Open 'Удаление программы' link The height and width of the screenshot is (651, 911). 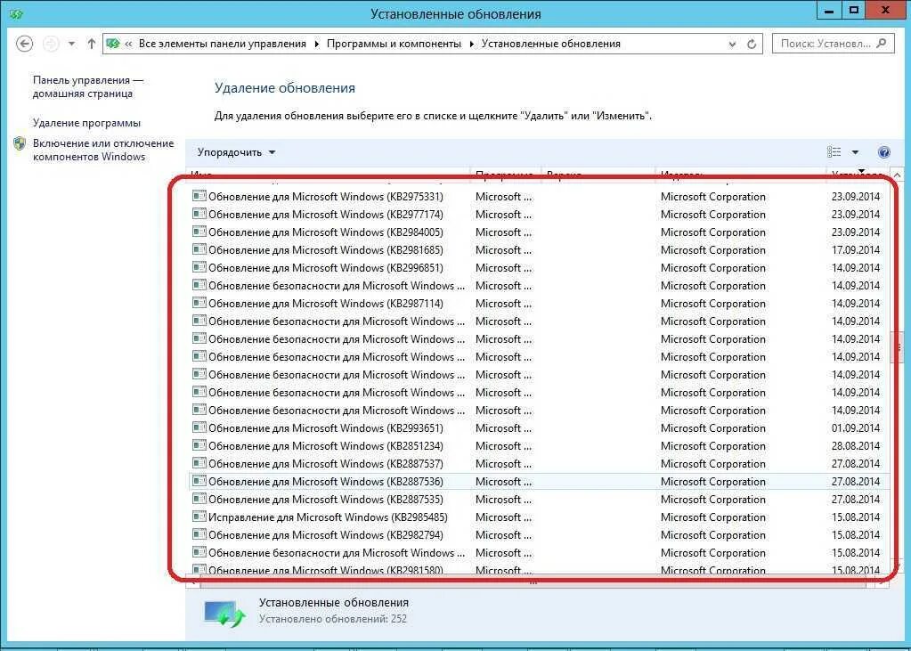86,123
